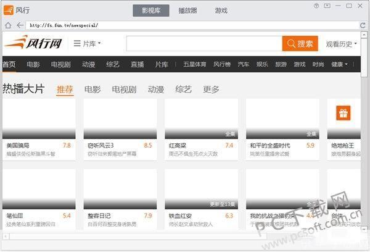Expand 健康 dropdown in navigation bar
This screenshot has height=252, width=370.
point(339,64)
